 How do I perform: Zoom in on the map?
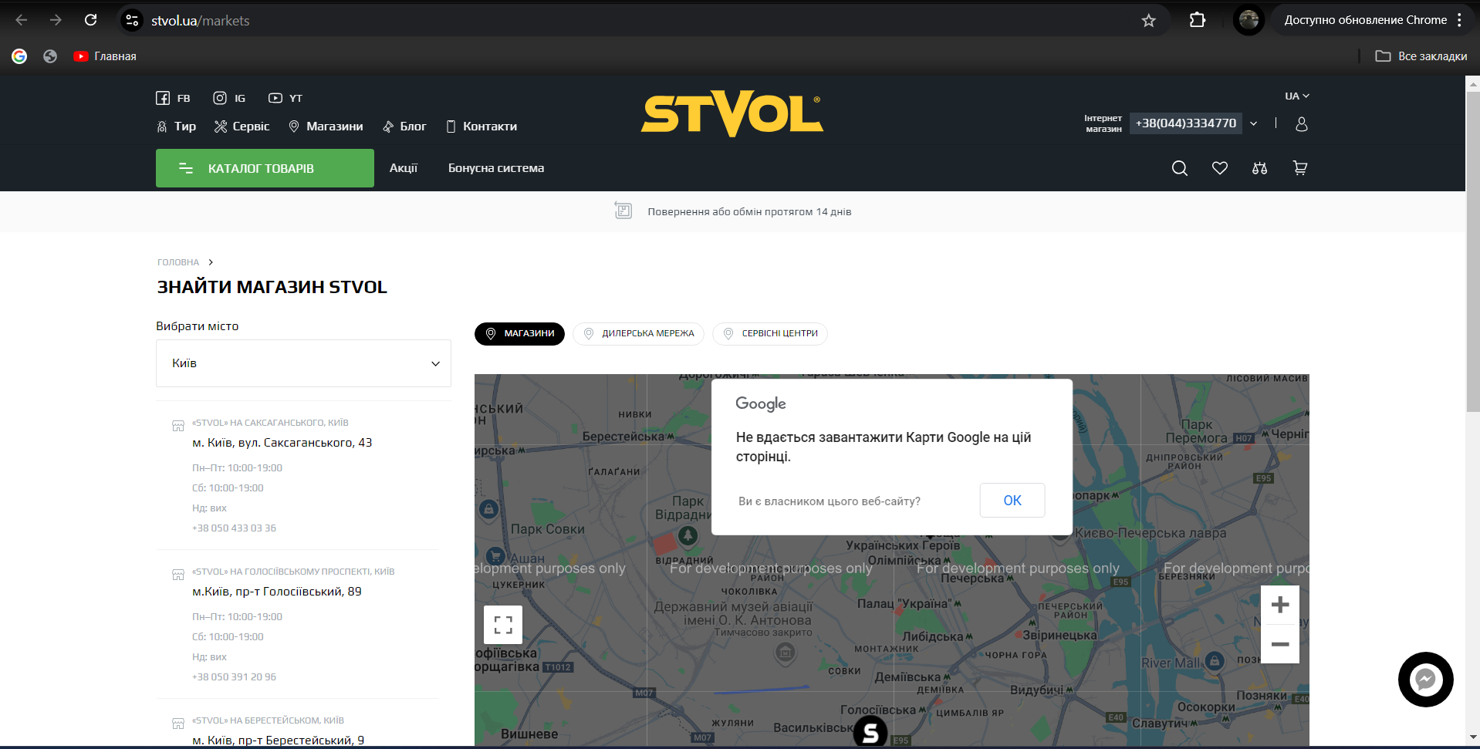(1280, 605)
